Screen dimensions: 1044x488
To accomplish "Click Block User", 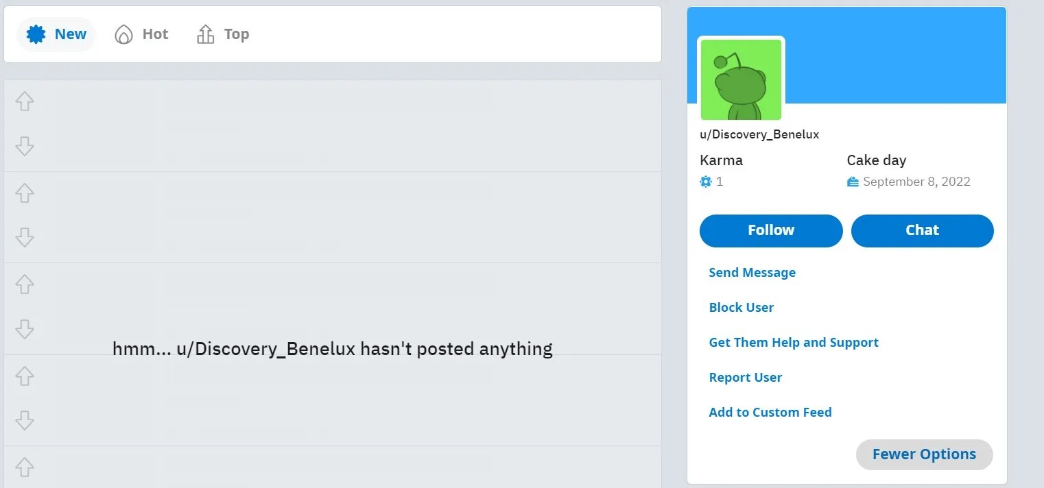I will pos(742,307).
